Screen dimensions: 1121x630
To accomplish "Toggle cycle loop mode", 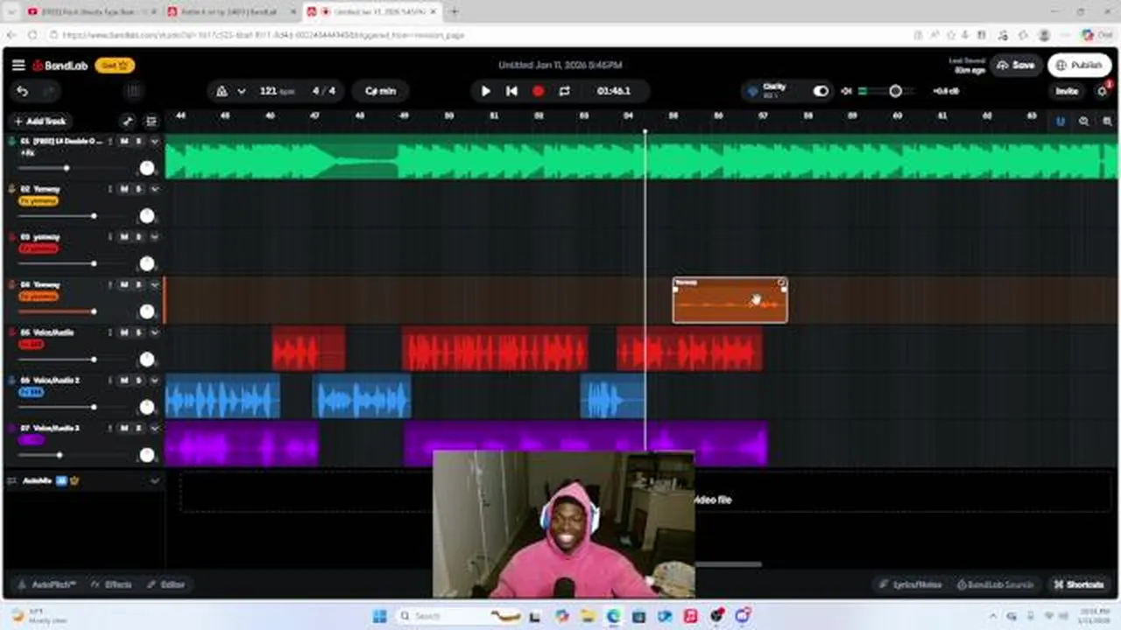I will (564, 91).
